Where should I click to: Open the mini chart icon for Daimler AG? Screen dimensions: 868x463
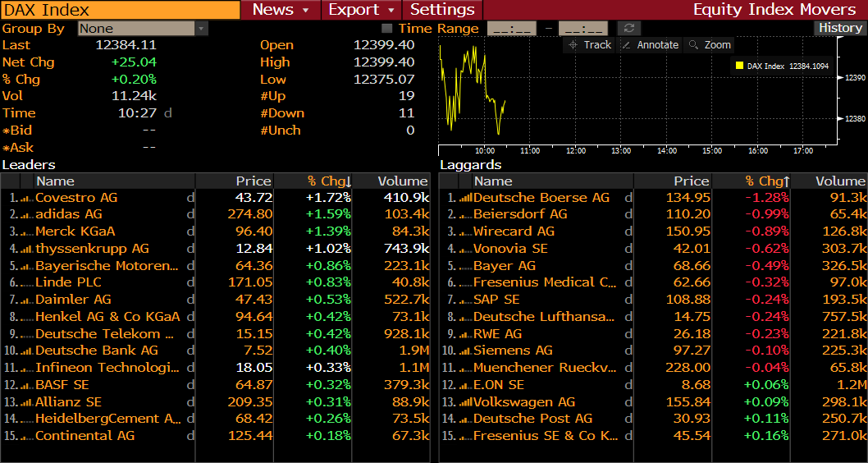click(x=27, y=300)
